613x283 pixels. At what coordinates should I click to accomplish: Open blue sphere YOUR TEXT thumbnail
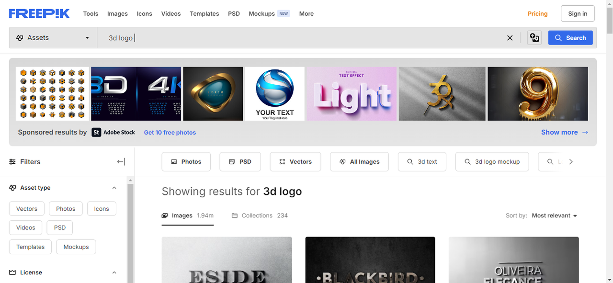[275, 93]
